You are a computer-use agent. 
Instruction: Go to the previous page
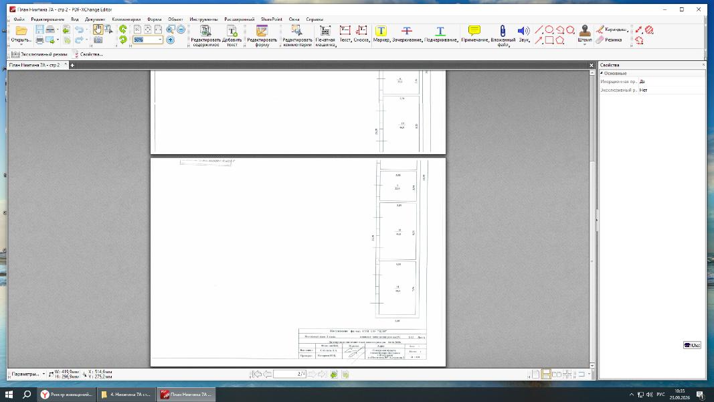pyautogui.click(x=267, y=375)
